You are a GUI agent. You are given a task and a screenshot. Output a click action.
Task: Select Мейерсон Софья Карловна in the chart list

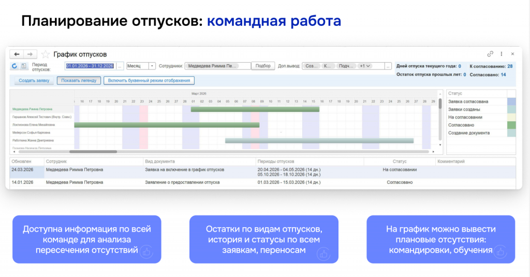31,133
